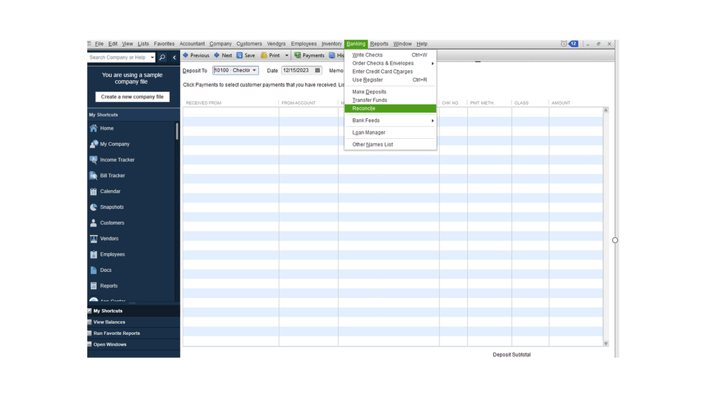Open the date calendar picker icon
Image resolution: width=707 pixels, height=398 pixels.
318,70
